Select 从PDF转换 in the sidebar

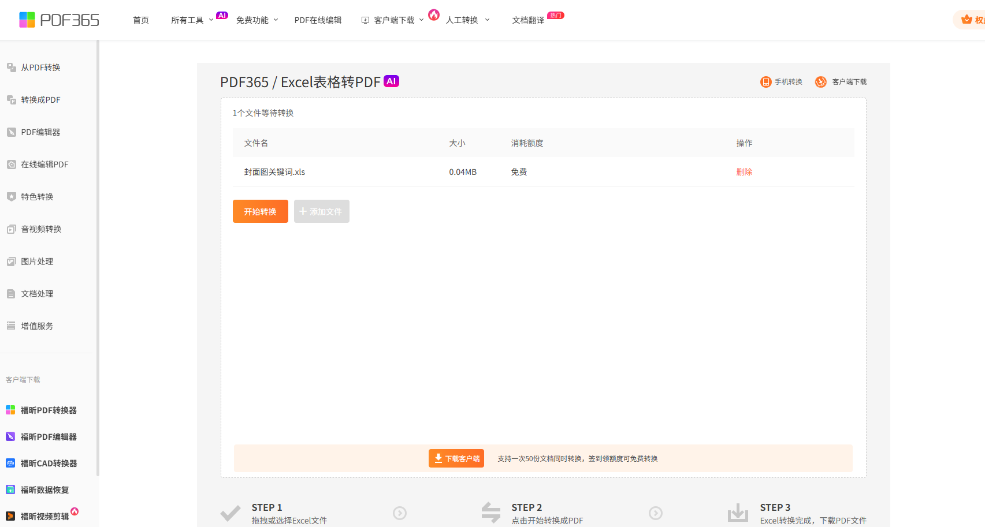coord(40,68)
